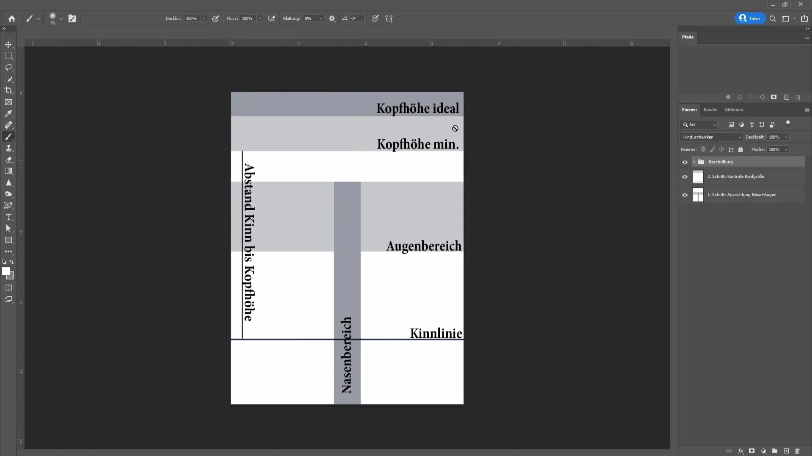The image size is (812, 456).
Task: Click the Home icon in options bar
Action: (x=12, y=19)
